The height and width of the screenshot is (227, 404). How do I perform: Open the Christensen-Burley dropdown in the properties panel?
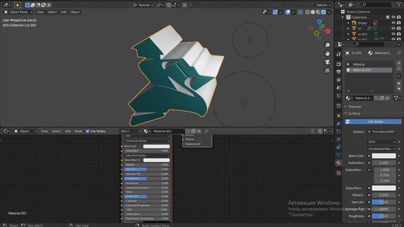[381, 149]
